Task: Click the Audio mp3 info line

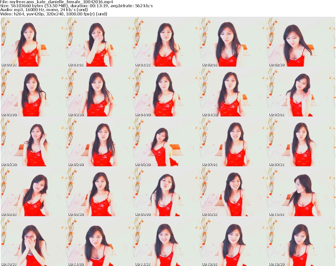Action: (x=44, y=10)
